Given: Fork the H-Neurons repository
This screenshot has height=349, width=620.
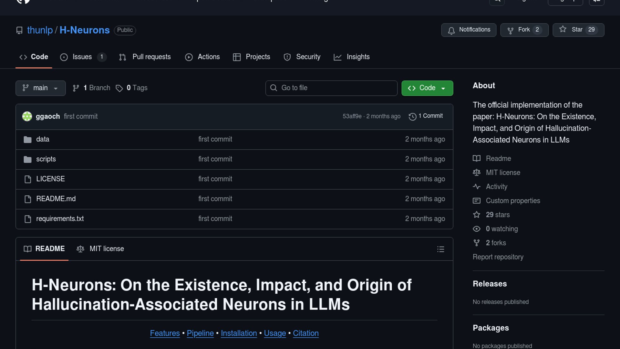Looking at the screenshot, I should (524, 30).
